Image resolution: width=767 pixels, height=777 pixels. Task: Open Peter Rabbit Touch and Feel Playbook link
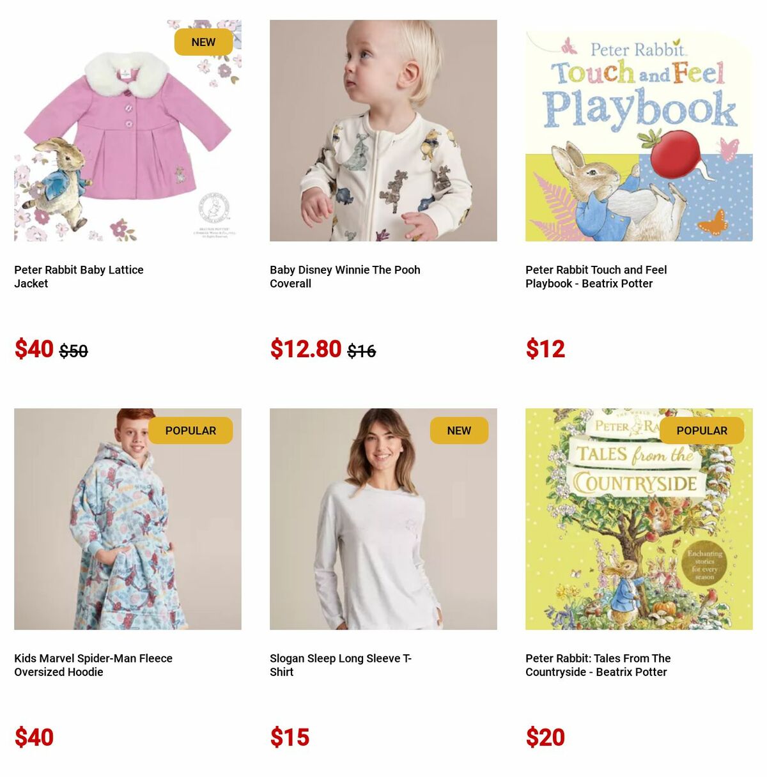(596, 277)
